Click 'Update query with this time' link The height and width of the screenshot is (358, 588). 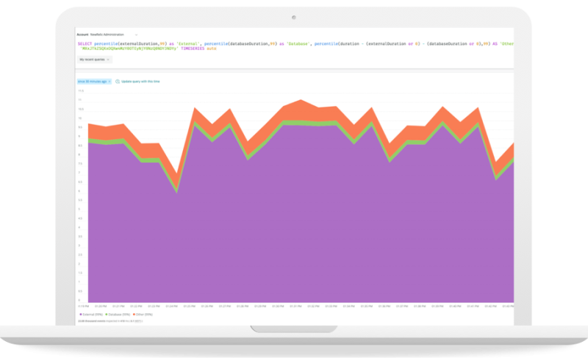point(140,81)
